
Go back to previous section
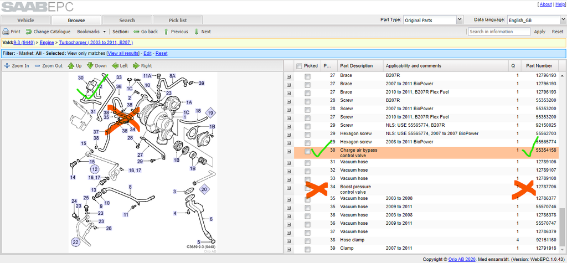(x=146, y=32)
